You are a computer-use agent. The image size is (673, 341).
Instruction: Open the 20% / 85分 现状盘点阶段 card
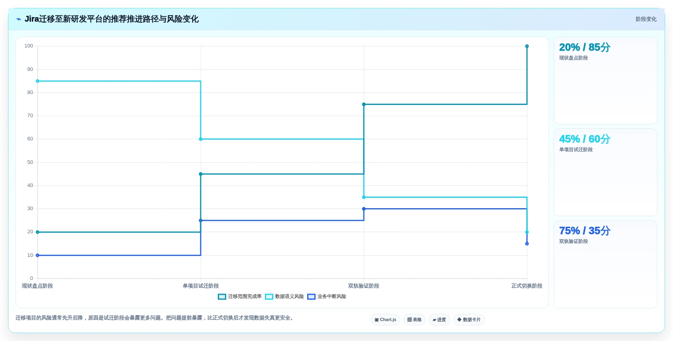click(x=605, y=81)
